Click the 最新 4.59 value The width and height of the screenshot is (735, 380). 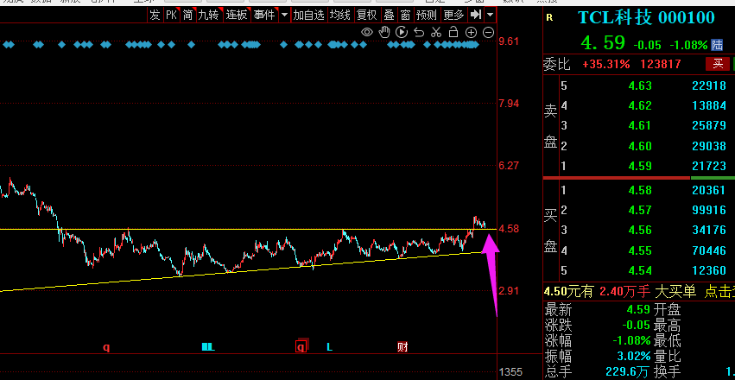point(638,310)
